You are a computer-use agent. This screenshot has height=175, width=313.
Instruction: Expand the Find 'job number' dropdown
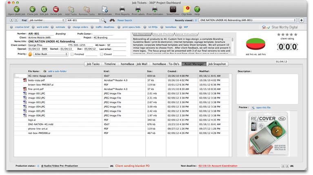tap(47, 20)
